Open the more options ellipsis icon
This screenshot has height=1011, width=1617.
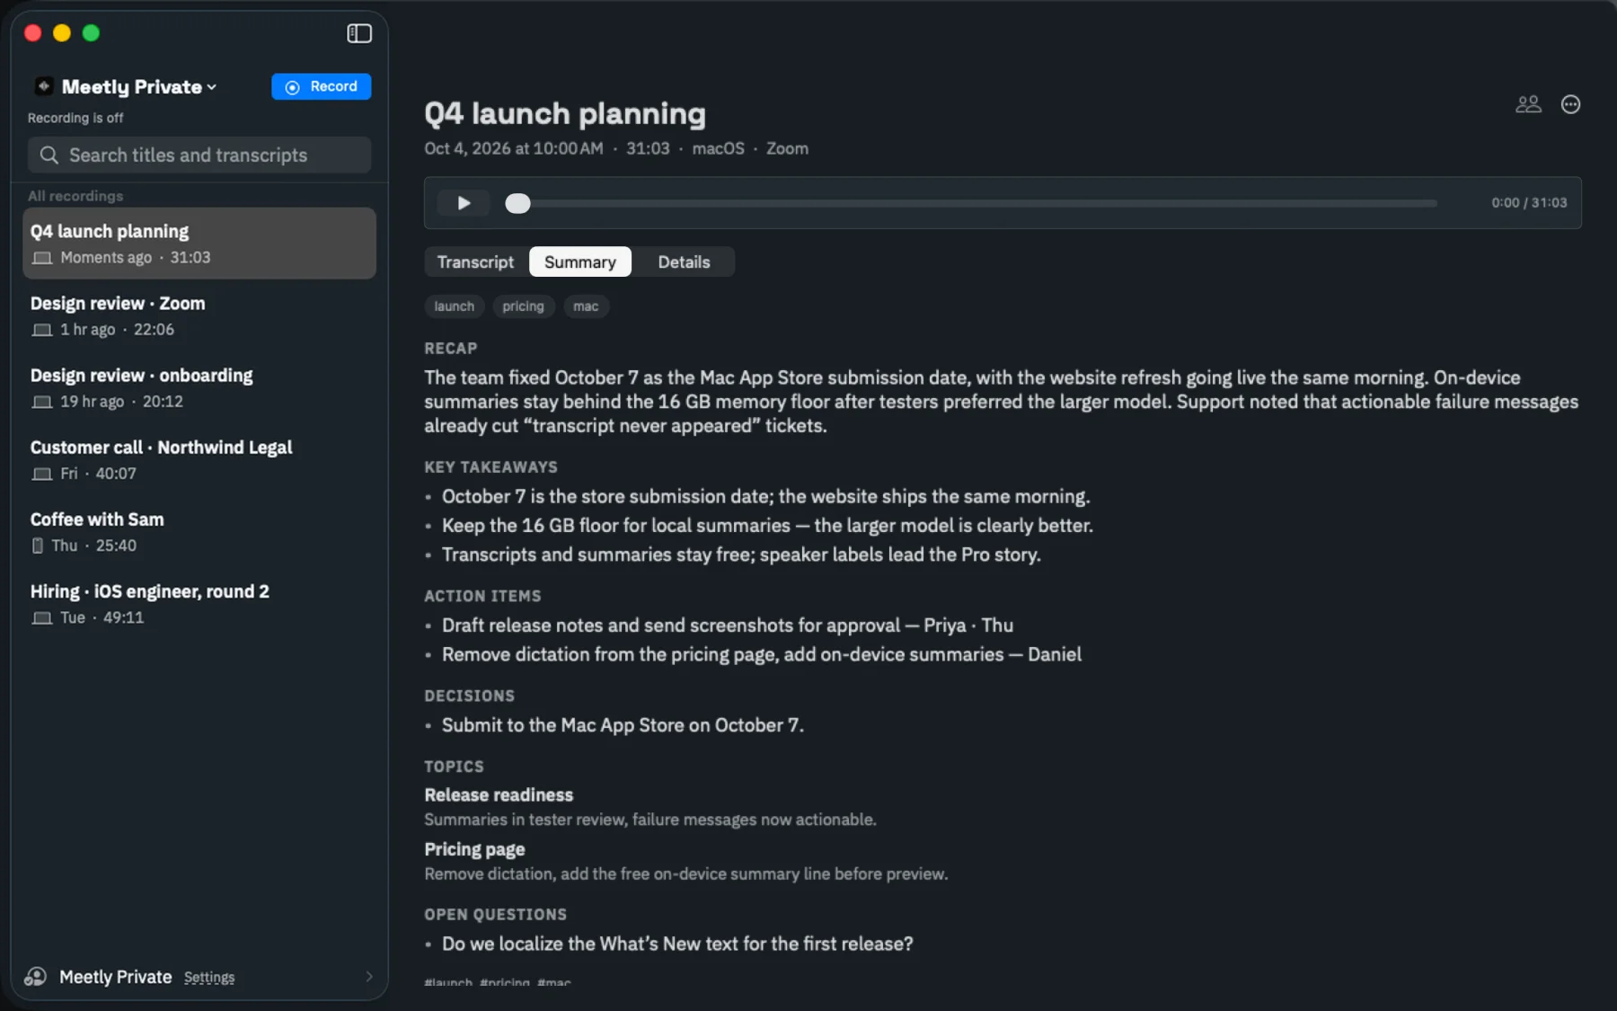click(1570, 104)
